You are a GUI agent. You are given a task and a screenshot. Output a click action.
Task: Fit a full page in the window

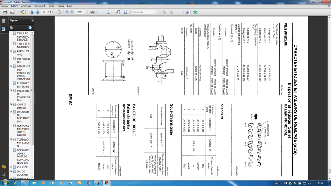108,12
